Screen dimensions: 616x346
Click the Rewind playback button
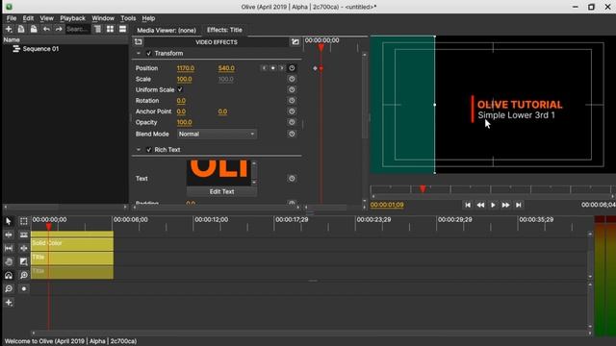coord(480,205)
